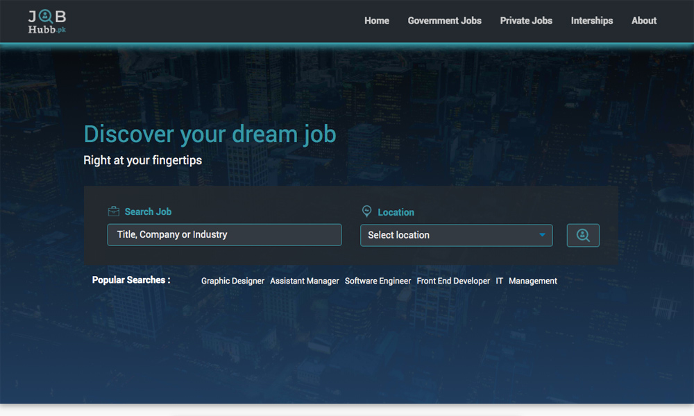The height and width of the screenshot is (416, 694).
Task: Visit the About page
Action: click(x=643, y=21)
